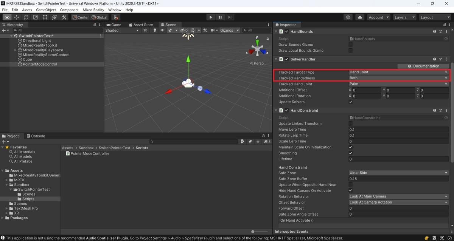The image size is (454, 241).
Task: Open Safe Zone dropdown
Action: 398,173
